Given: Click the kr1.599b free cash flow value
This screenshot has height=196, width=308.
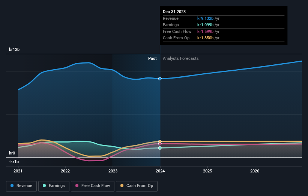Looking at the screenshot, I should tap(205, 31).
